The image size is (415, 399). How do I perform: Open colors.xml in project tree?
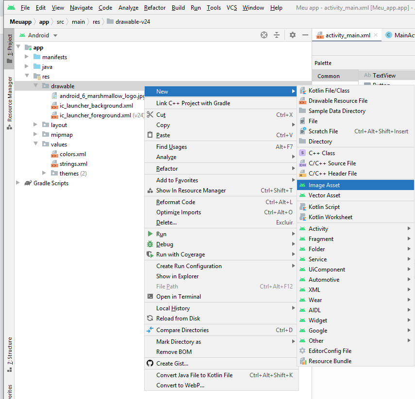pos(73,154)
